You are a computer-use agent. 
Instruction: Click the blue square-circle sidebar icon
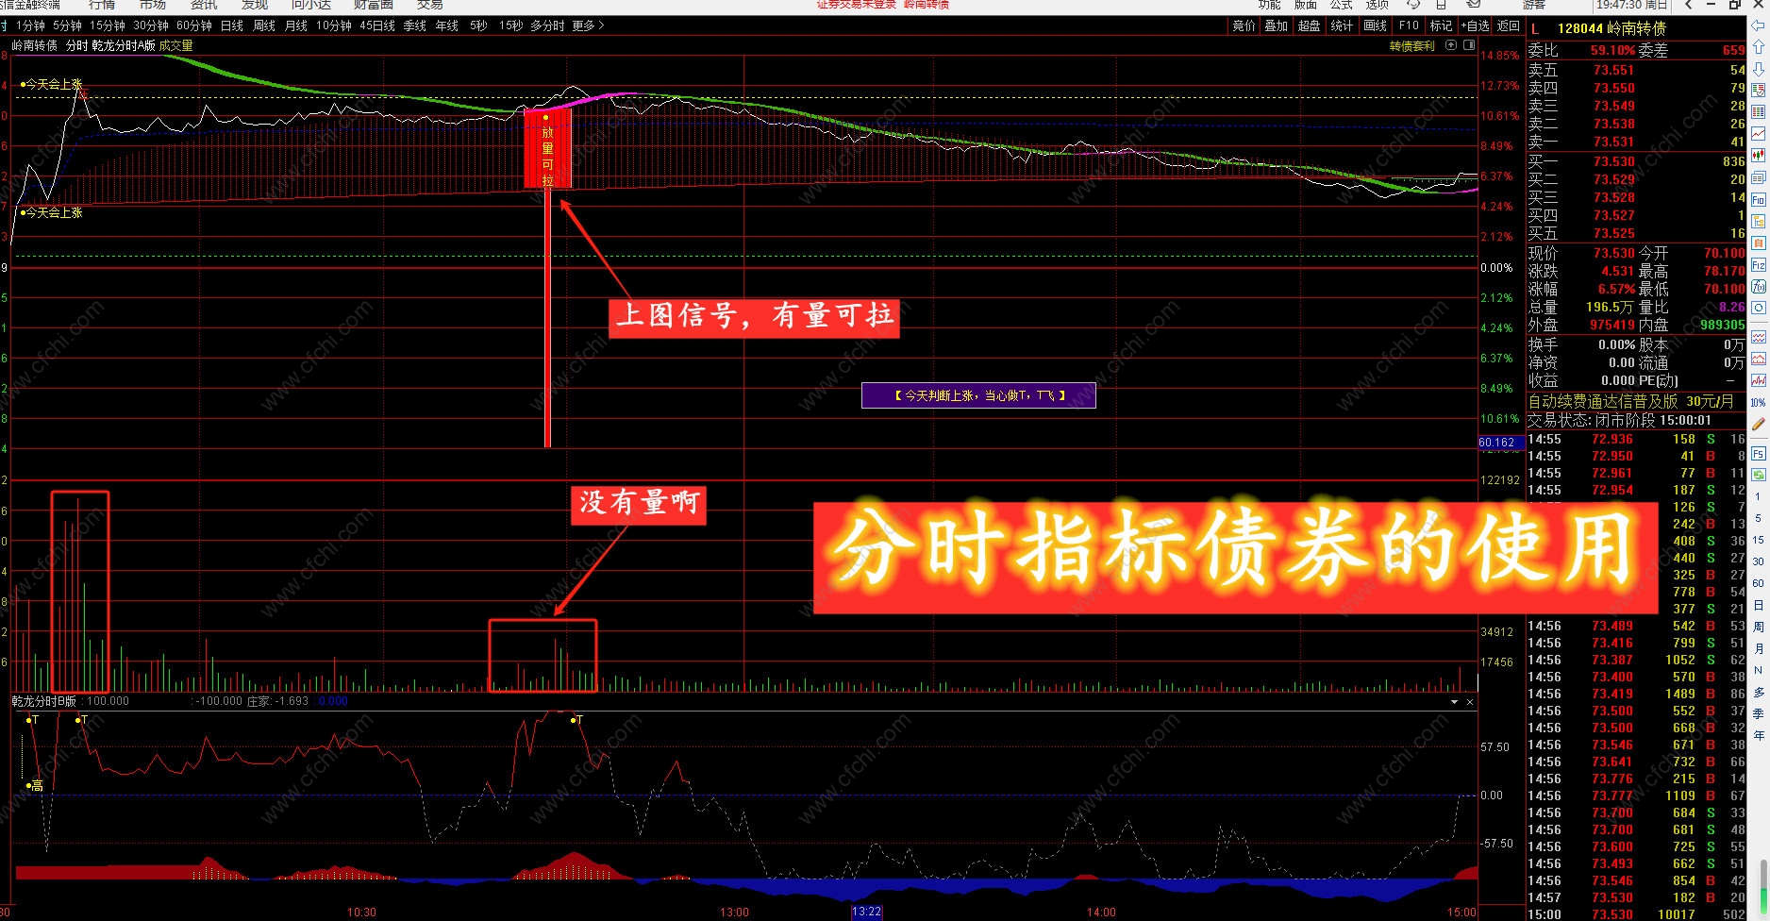[1759, 308]
